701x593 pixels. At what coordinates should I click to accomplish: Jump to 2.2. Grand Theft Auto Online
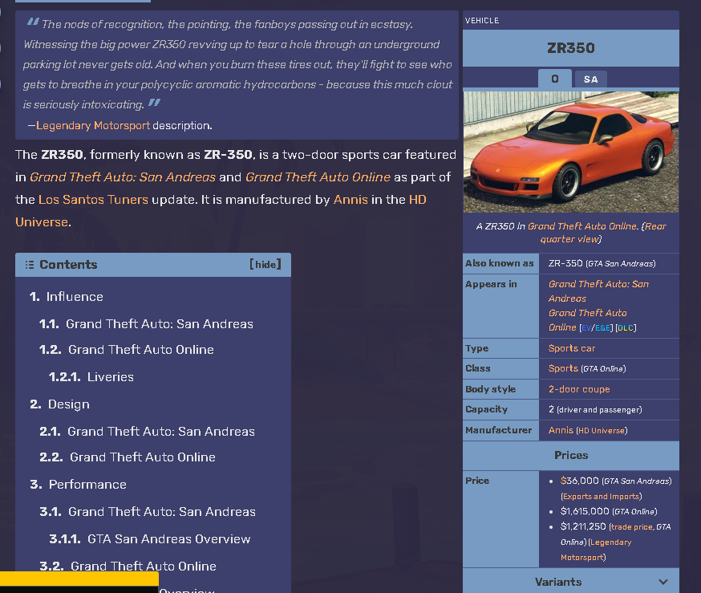128,457
